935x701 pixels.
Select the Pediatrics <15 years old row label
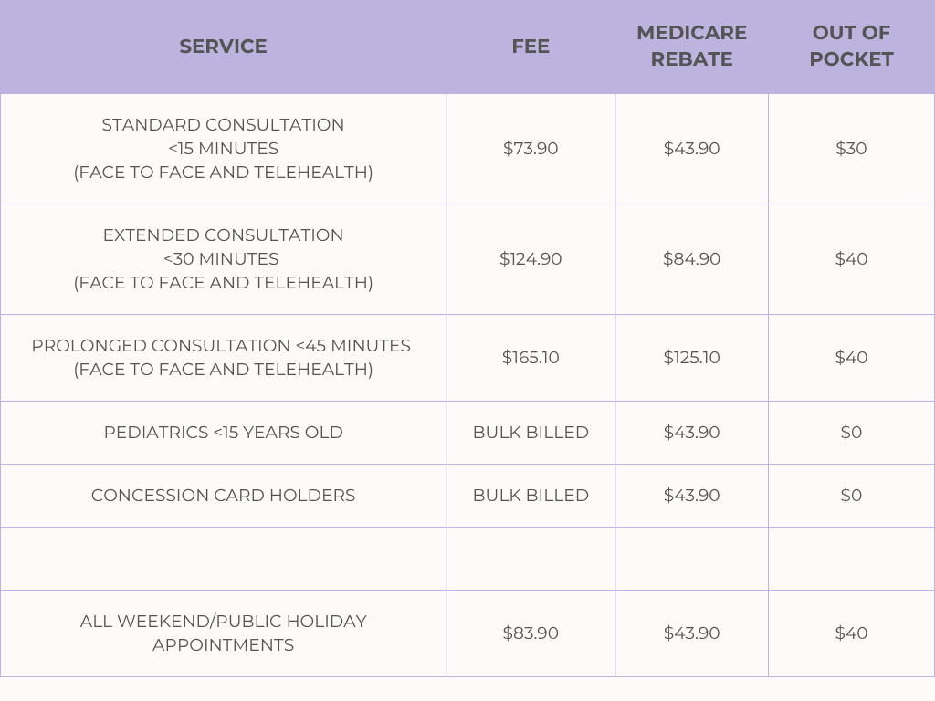(223, 433)
